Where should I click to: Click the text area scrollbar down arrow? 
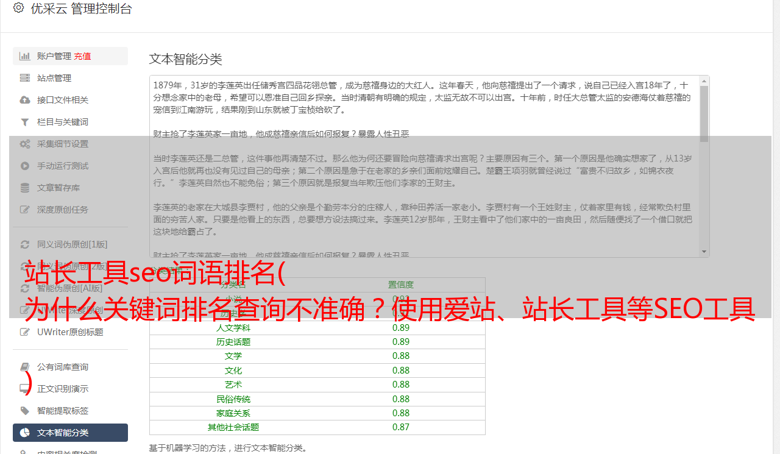[704, 252]
